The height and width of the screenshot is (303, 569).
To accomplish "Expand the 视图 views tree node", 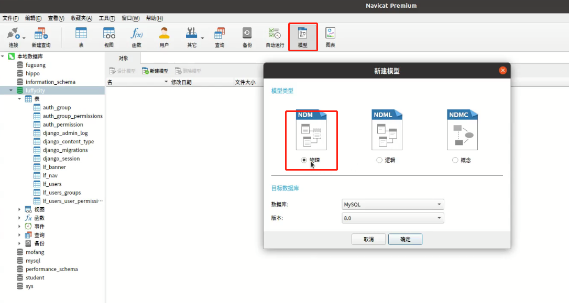I will click(x=19, y=209).
